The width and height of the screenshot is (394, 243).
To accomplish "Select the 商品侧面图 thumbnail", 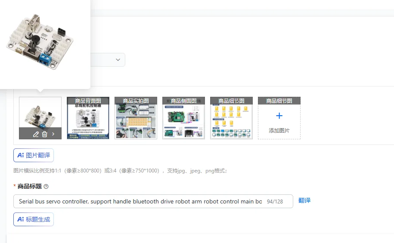I will [x=183, y=118].
